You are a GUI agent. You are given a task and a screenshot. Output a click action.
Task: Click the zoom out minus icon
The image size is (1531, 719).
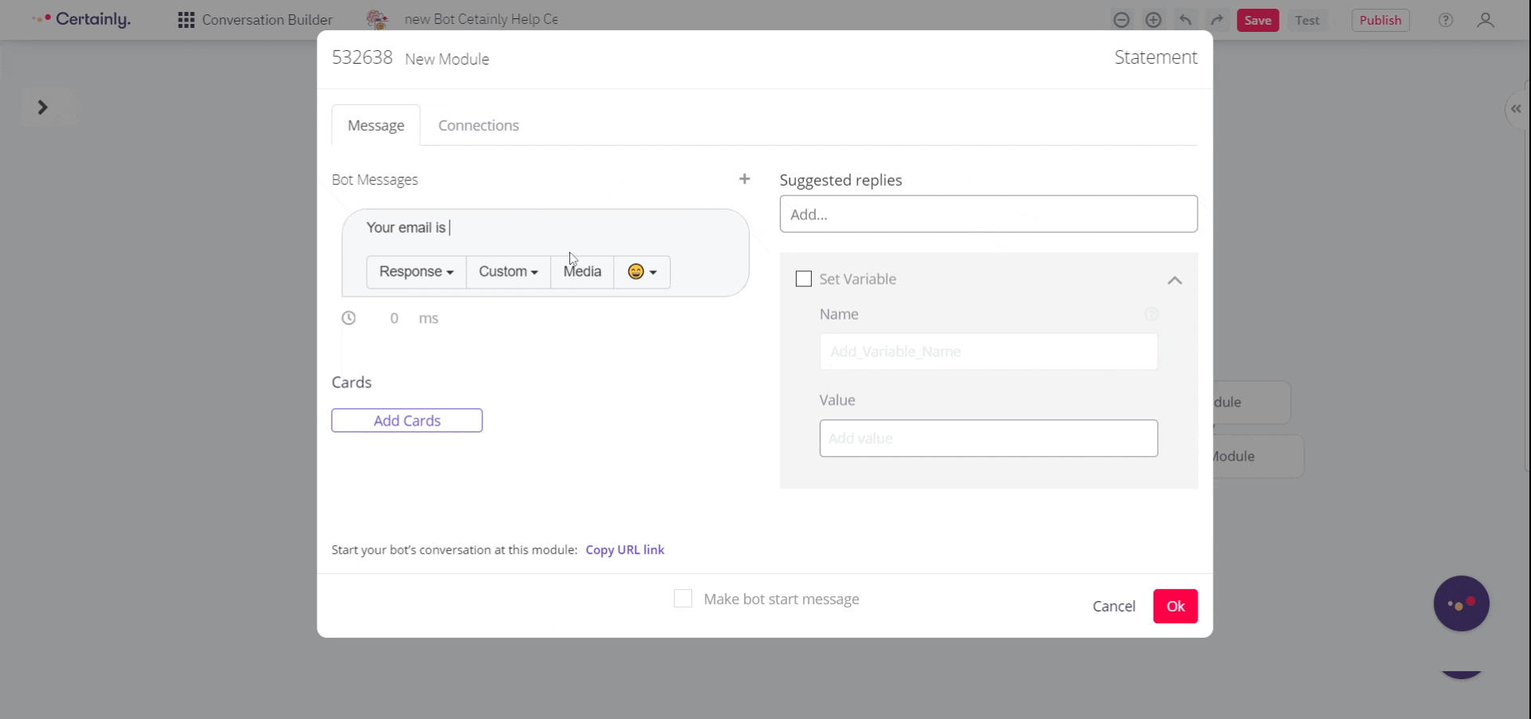pos(1121,20)
